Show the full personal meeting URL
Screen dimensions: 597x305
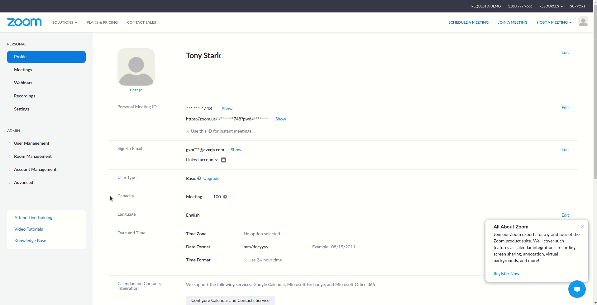tap(280, 119)
